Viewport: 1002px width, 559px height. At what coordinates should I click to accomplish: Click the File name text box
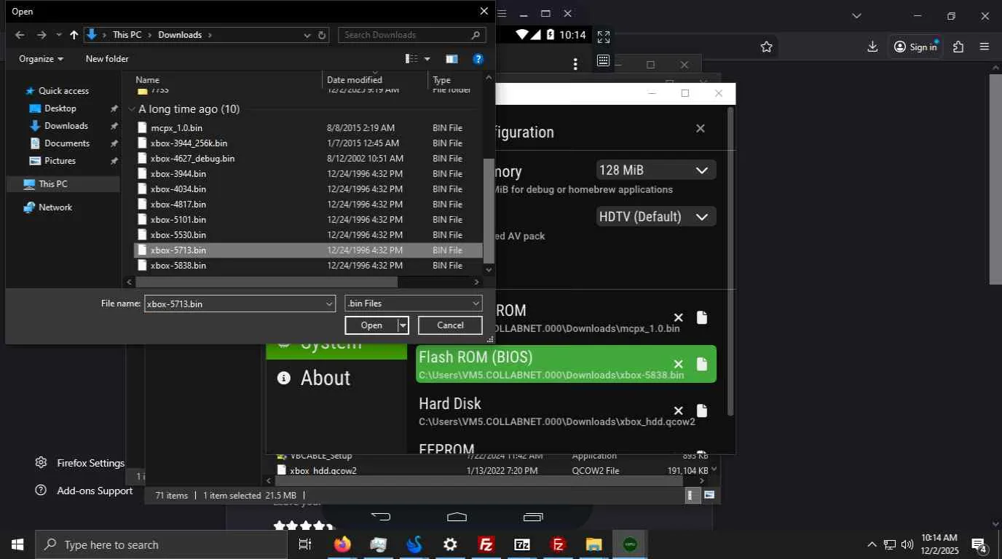click(234, 304)
